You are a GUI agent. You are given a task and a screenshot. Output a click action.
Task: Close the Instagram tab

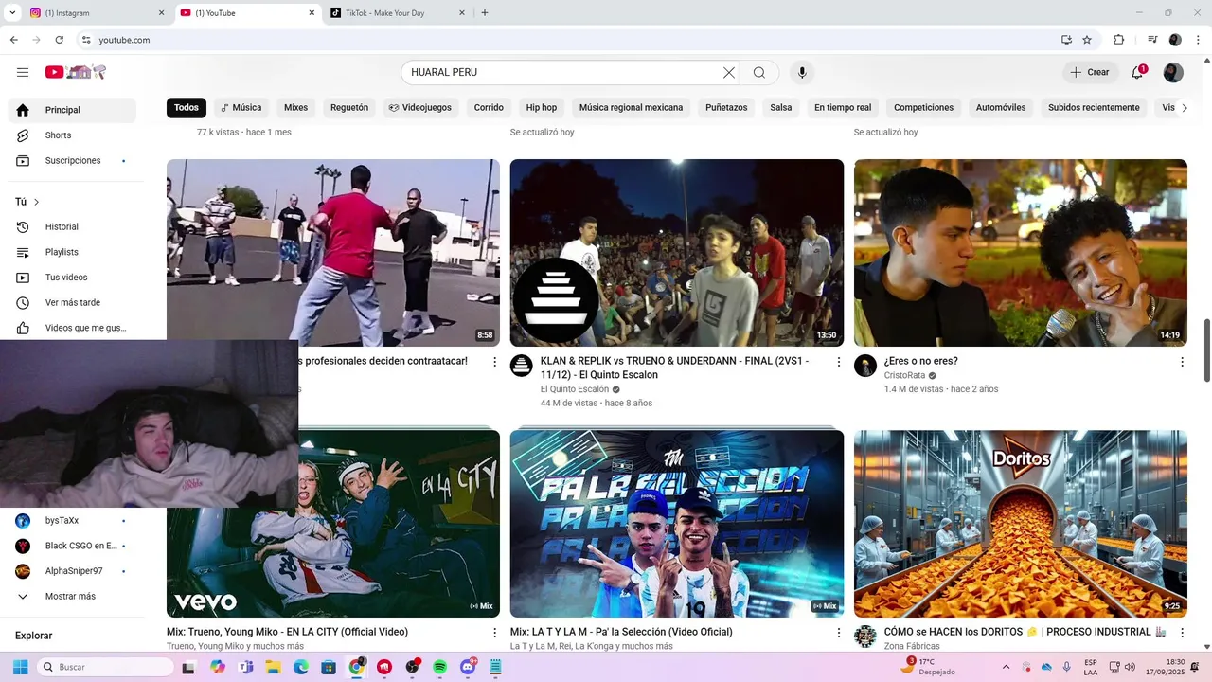[x=161, y=13]
